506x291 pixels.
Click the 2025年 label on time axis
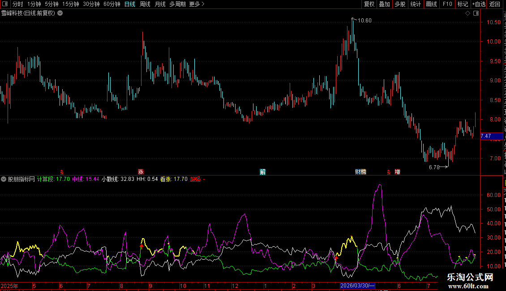[x=9, y=286]
